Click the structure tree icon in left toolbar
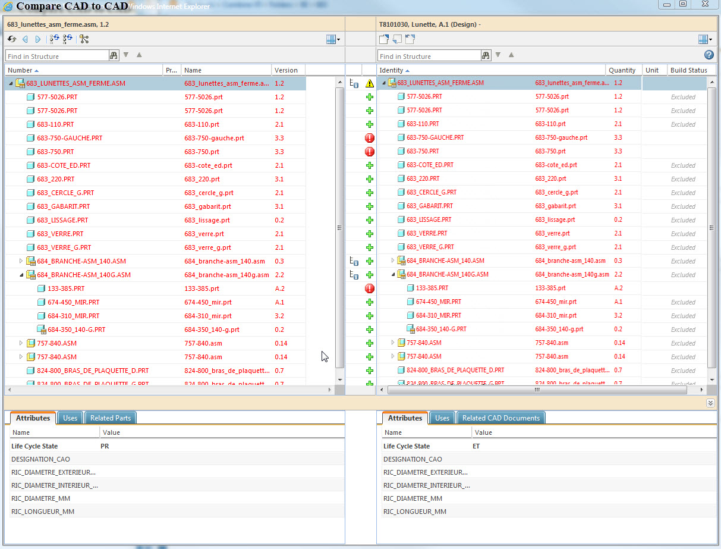 coord(84,39)
